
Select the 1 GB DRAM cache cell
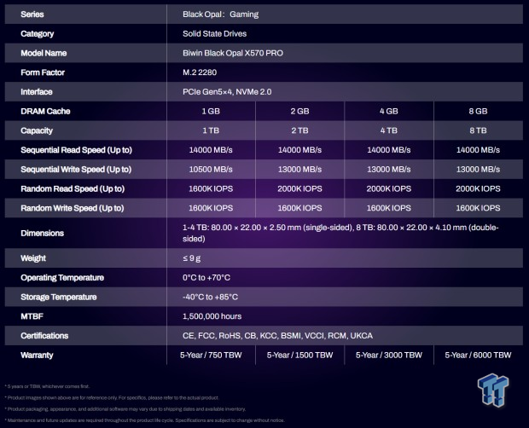(211, 111)
